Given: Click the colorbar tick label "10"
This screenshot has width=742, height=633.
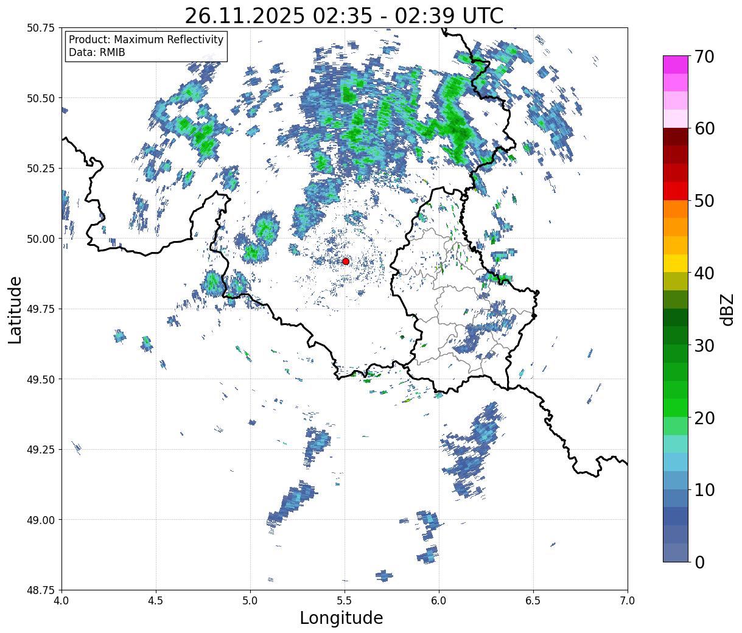Looking at the screenshot, I should click(x=704, y=490).
